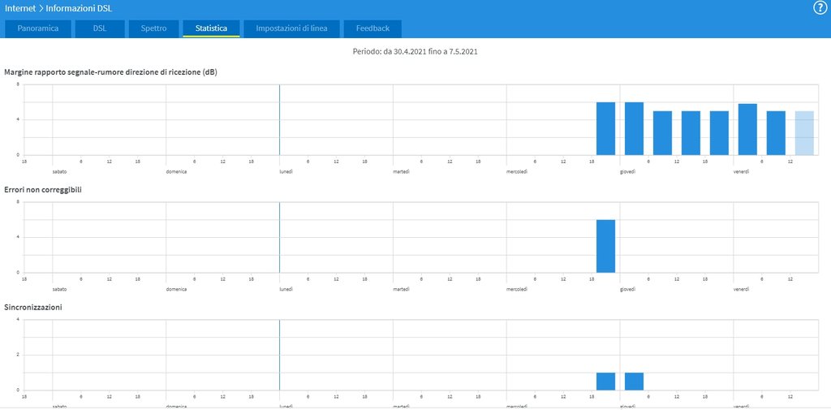The height and width of the screenshot is (410, 831).
Task: Select the Spettro tab
Action: 153,28
